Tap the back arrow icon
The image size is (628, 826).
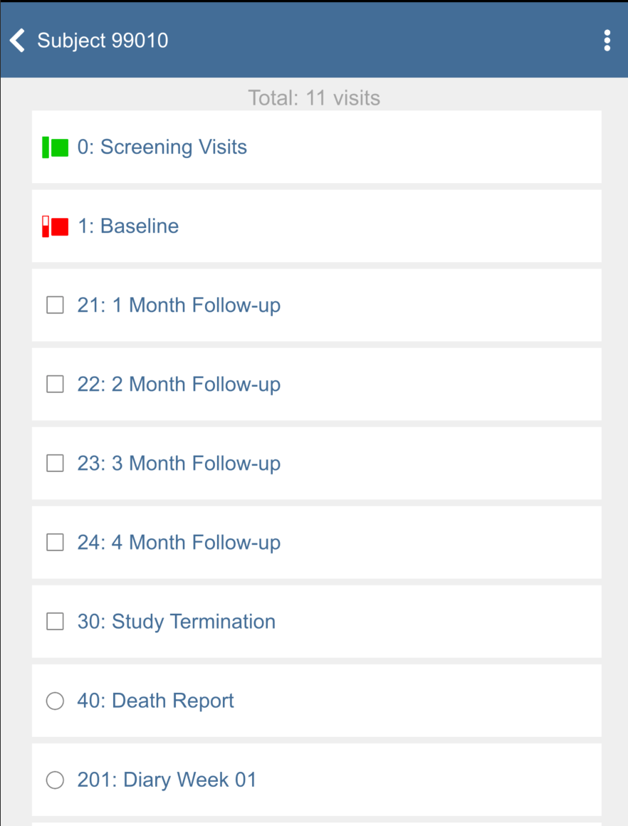(x=18, y=41)
